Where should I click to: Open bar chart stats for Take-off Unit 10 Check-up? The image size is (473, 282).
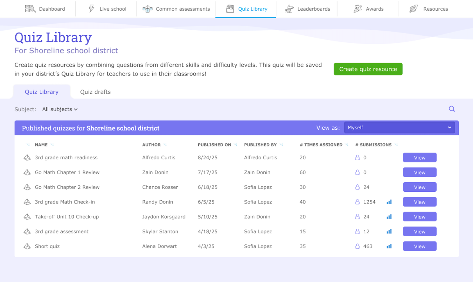(389, 217)
